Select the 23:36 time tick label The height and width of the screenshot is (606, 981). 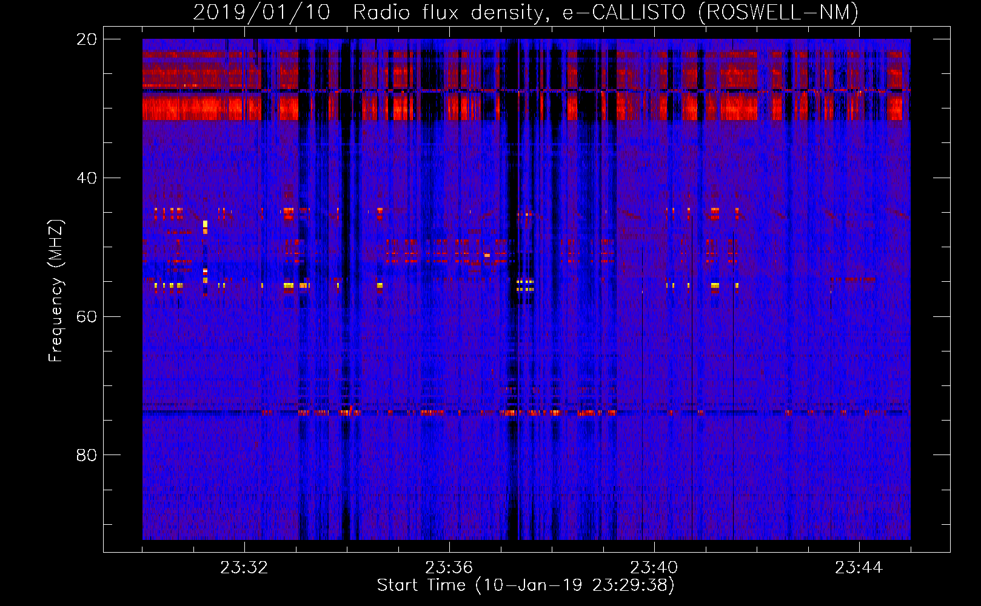[449, 568]
